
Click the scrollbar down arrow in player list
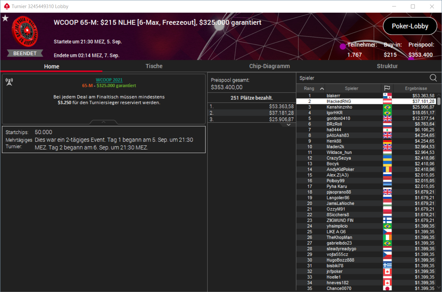pyautogui.click(x=439, y=287)
